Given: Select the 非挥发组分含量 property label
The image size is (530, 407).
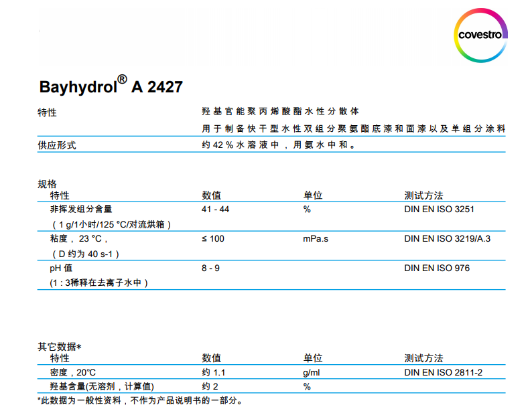Looking at the screenshot, I should tap(81, 210).
